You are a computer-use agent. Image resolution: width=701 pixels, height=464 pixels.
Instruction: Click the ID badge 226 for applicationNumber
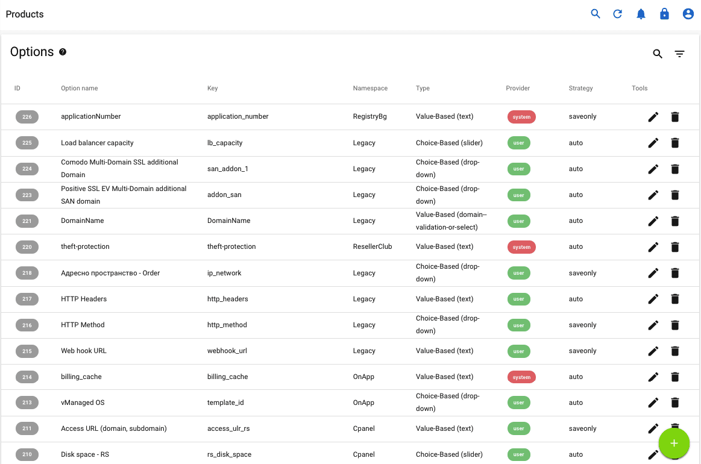point(27,117)
